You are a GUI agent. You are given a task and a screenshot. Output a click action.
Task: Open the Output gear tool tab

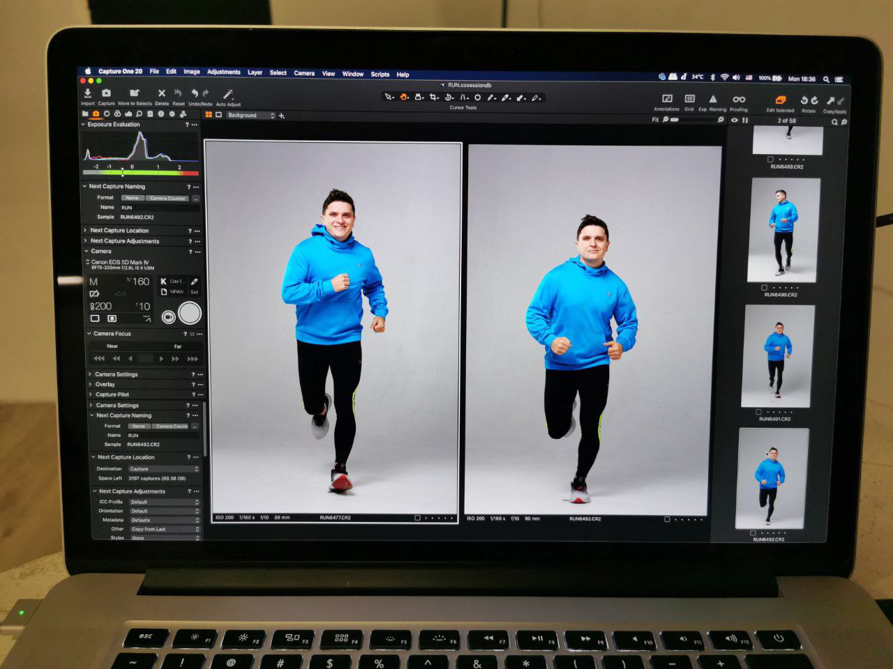(172, 114)
